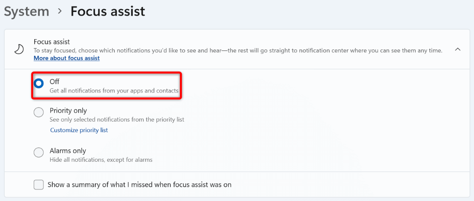Viewport: 474px width, 201px height.
Task: Enable the summary of missed notifications checkbox
Action: coord(39,185)
